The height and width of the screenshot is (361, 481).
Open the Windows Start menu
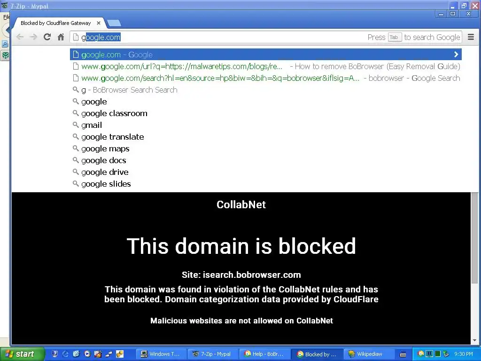click(22, 354)
